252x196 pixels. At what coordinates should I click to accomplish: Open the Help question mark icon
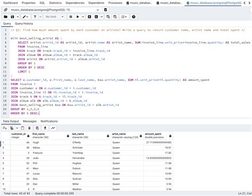(133, 17)
